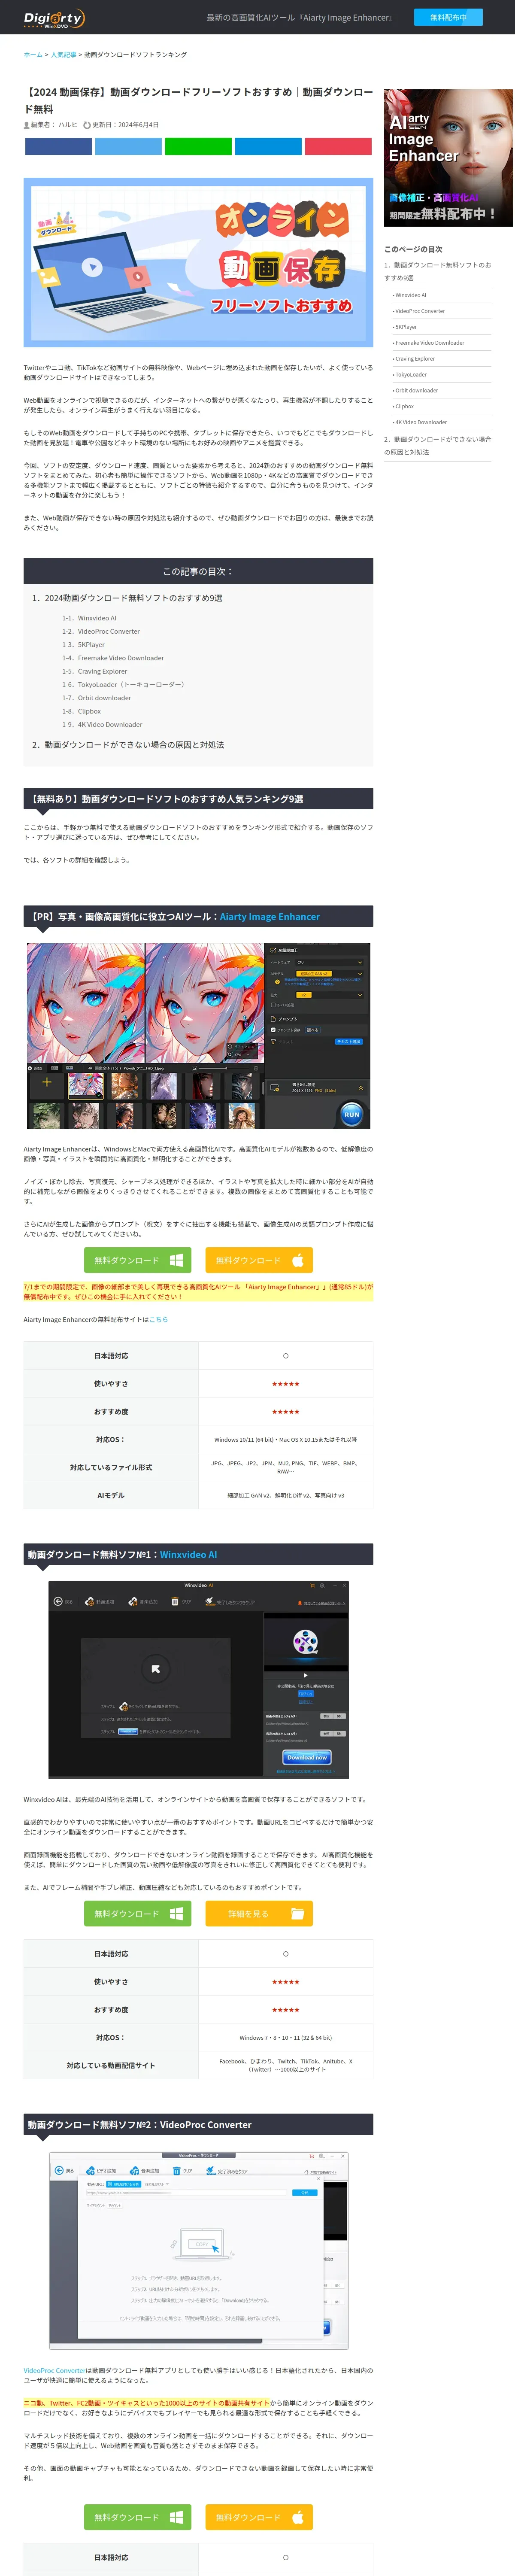The width and height of the screenshot is (515, 2576).
Task: Open article contents item 1-3. 5KPlayer
Action: coord(83,645)
